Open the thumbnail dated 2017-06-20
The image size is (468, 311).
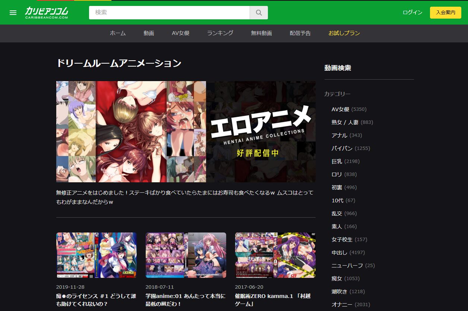[x=275, y=255]
